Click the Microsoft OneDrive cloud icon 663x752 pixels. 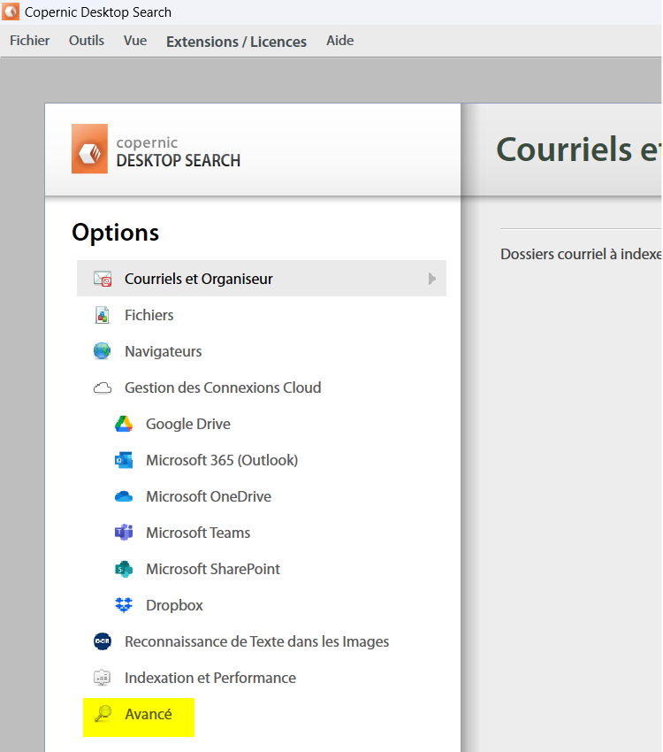pos(124,496)
